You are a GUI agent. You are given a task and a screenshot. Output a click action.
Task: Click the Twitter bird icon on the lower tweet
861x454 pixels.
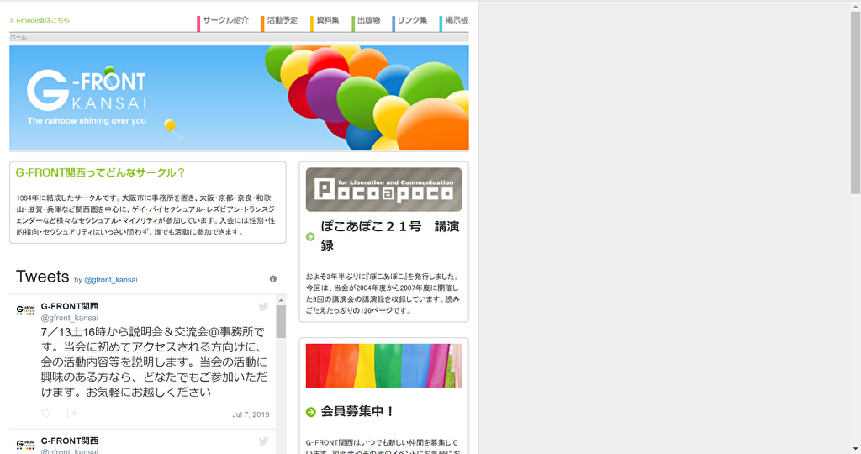(x=263, y=441)
